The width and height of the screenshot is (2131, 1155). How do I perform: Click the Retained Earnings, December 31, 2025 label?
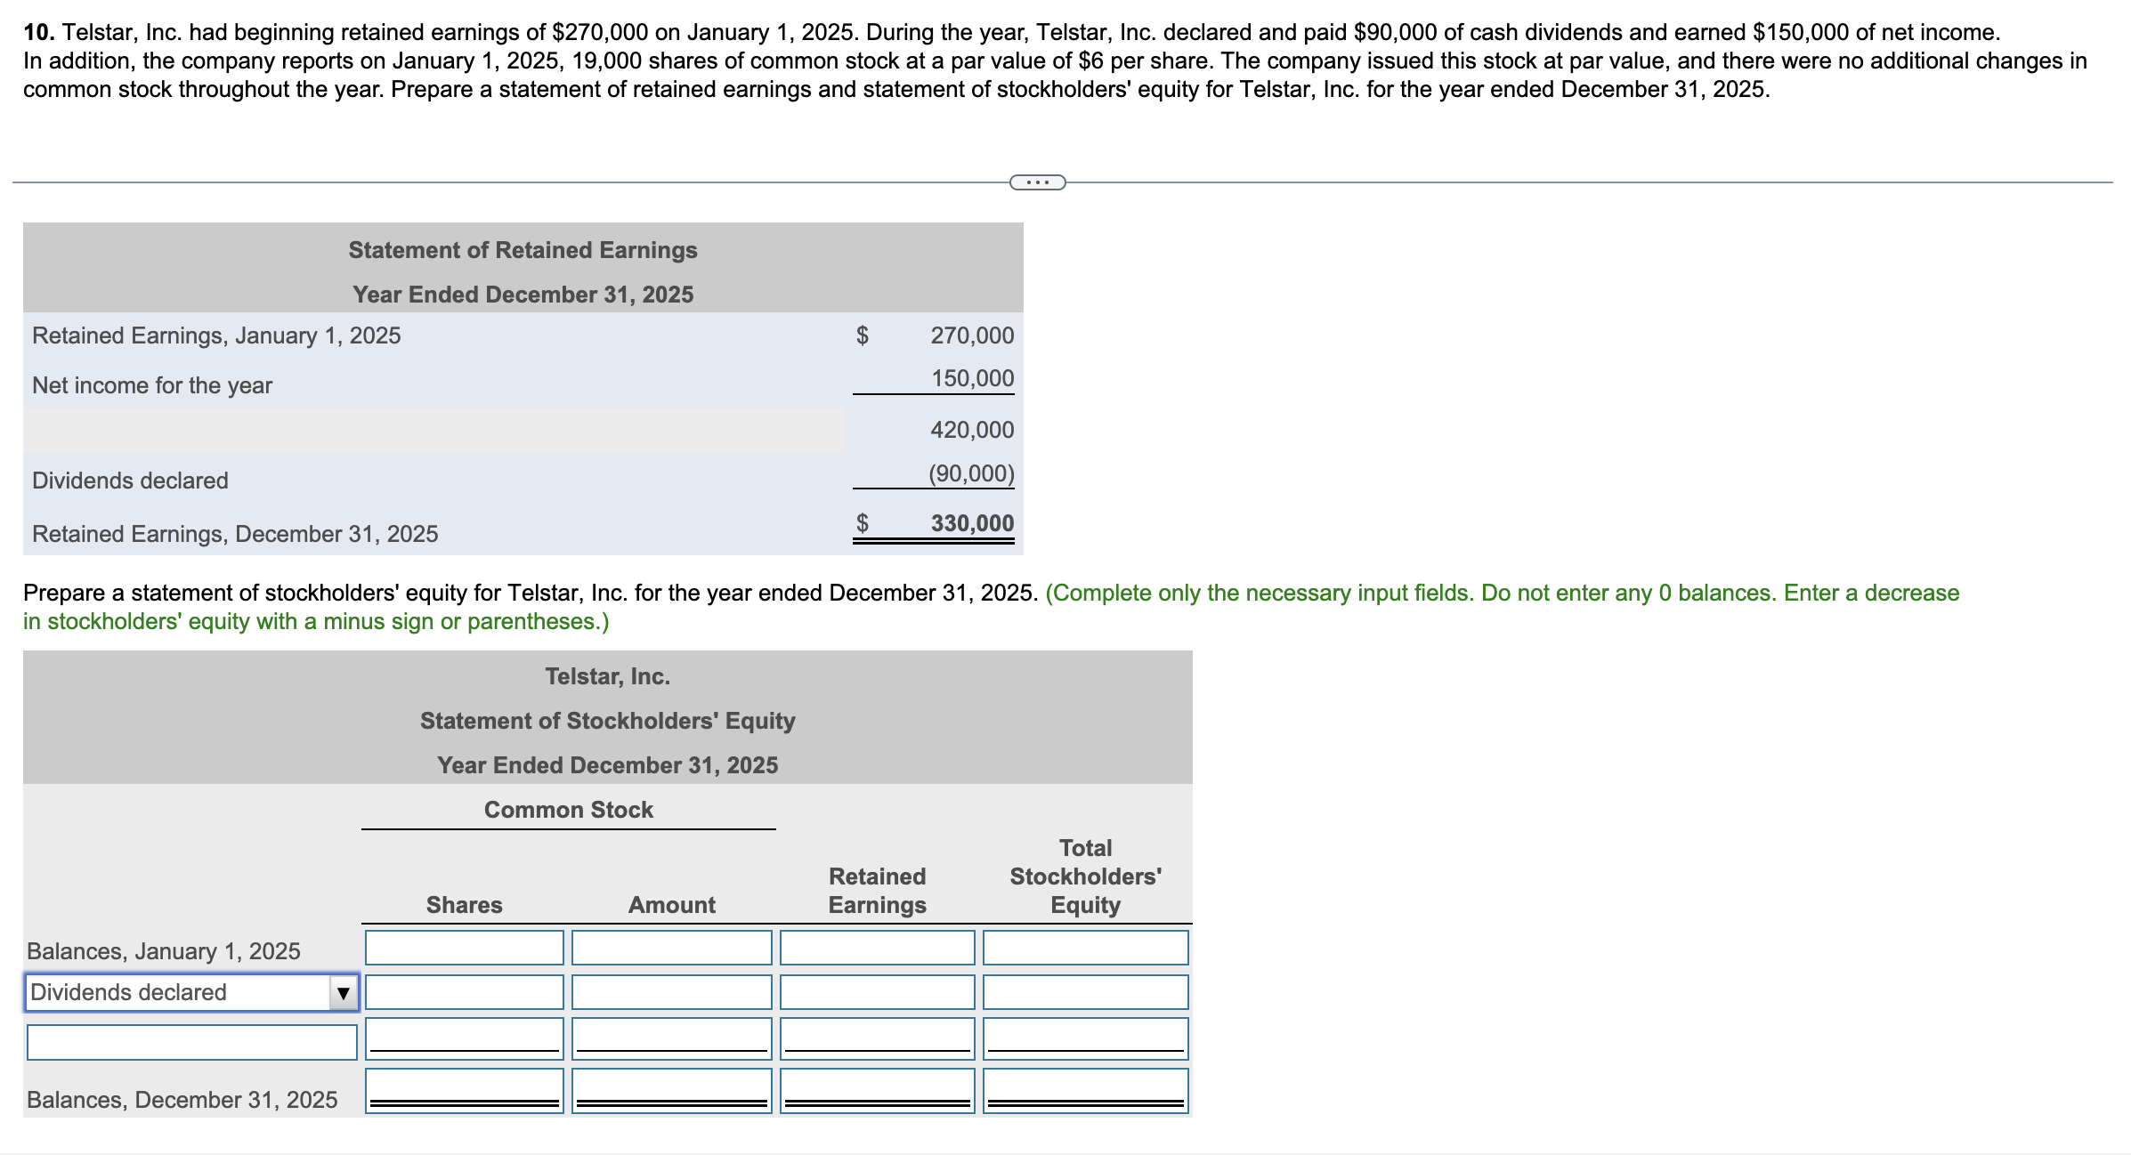pyautogui.click(x=235, y=534)
